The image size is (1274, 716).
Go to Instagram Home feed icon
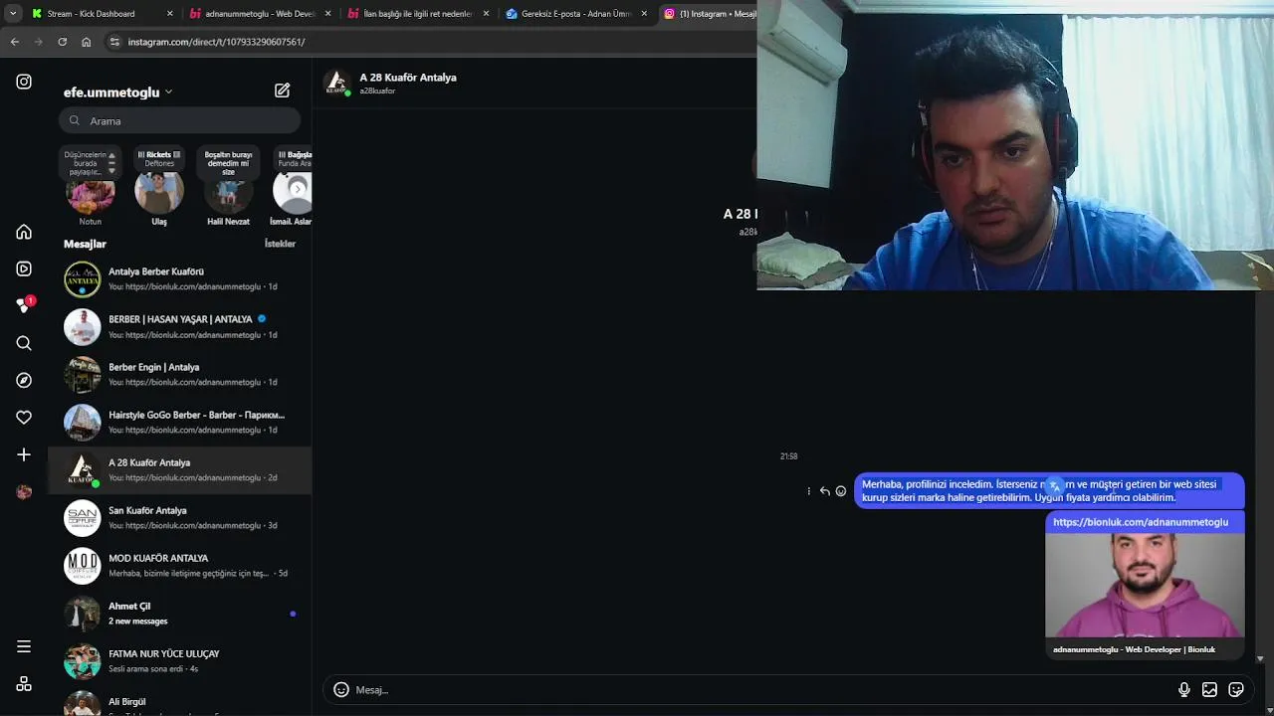24,232
